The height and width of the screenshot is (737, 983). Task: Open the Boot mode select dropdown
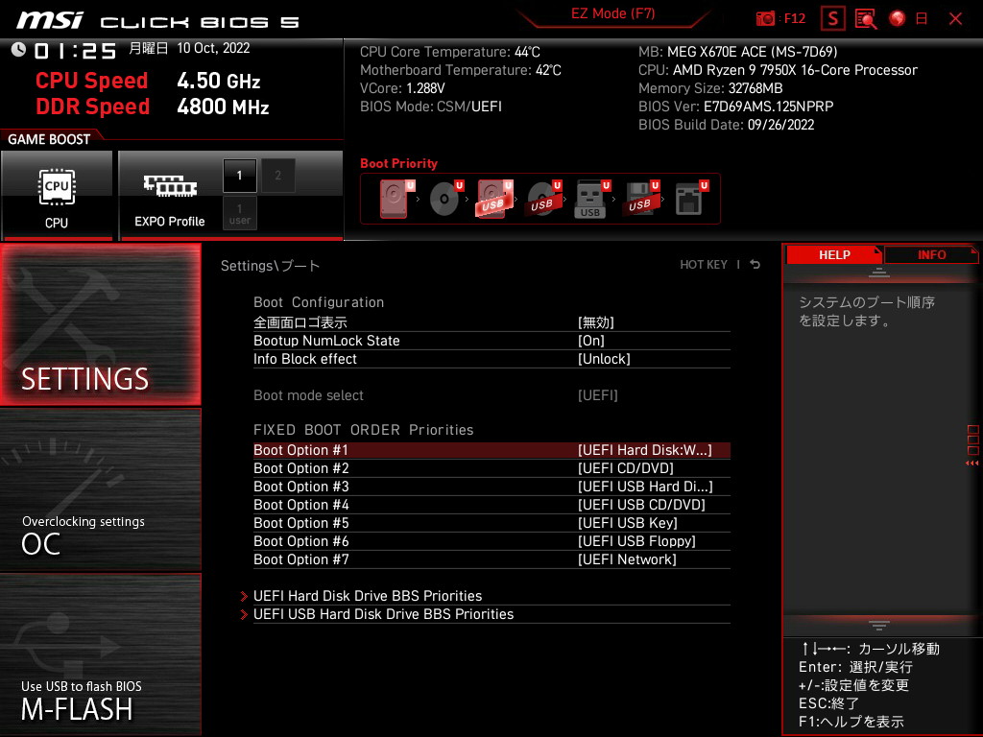(491, 395)
